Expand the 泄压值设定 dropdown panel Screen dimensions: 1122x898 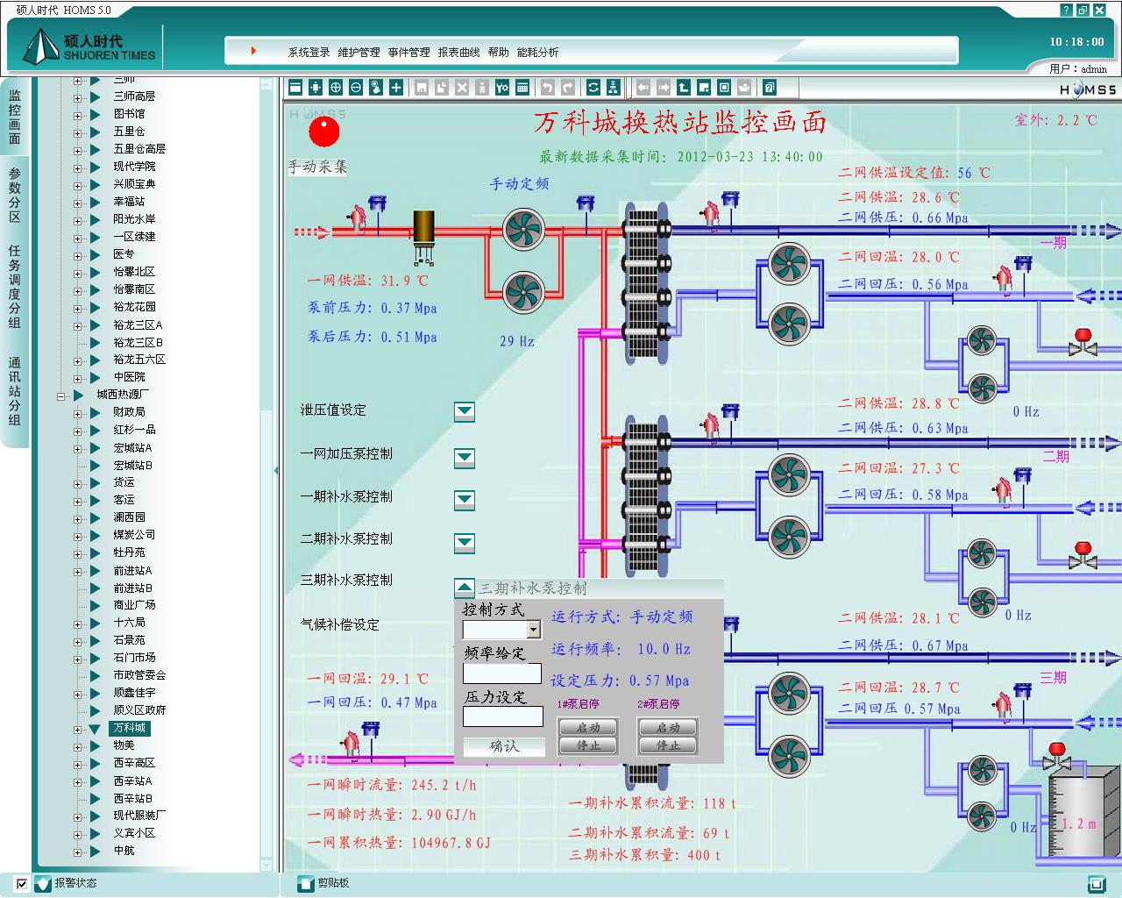(x=465, y=411)
